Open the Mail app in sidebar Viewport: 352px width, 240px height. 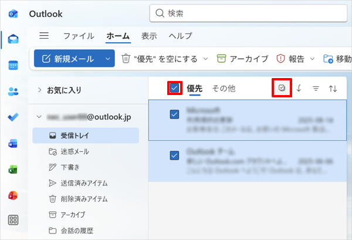(13, 39)
